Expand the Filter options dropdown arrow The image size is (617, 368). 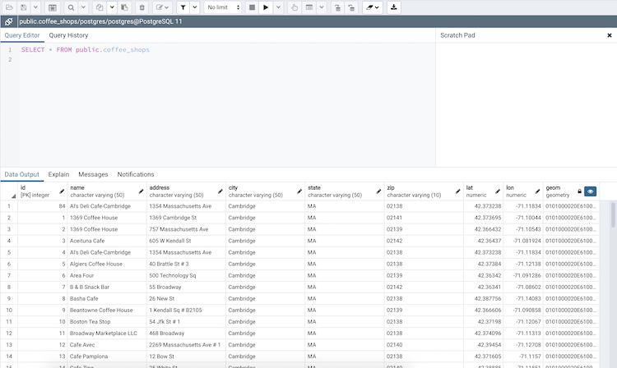point(194,7)
